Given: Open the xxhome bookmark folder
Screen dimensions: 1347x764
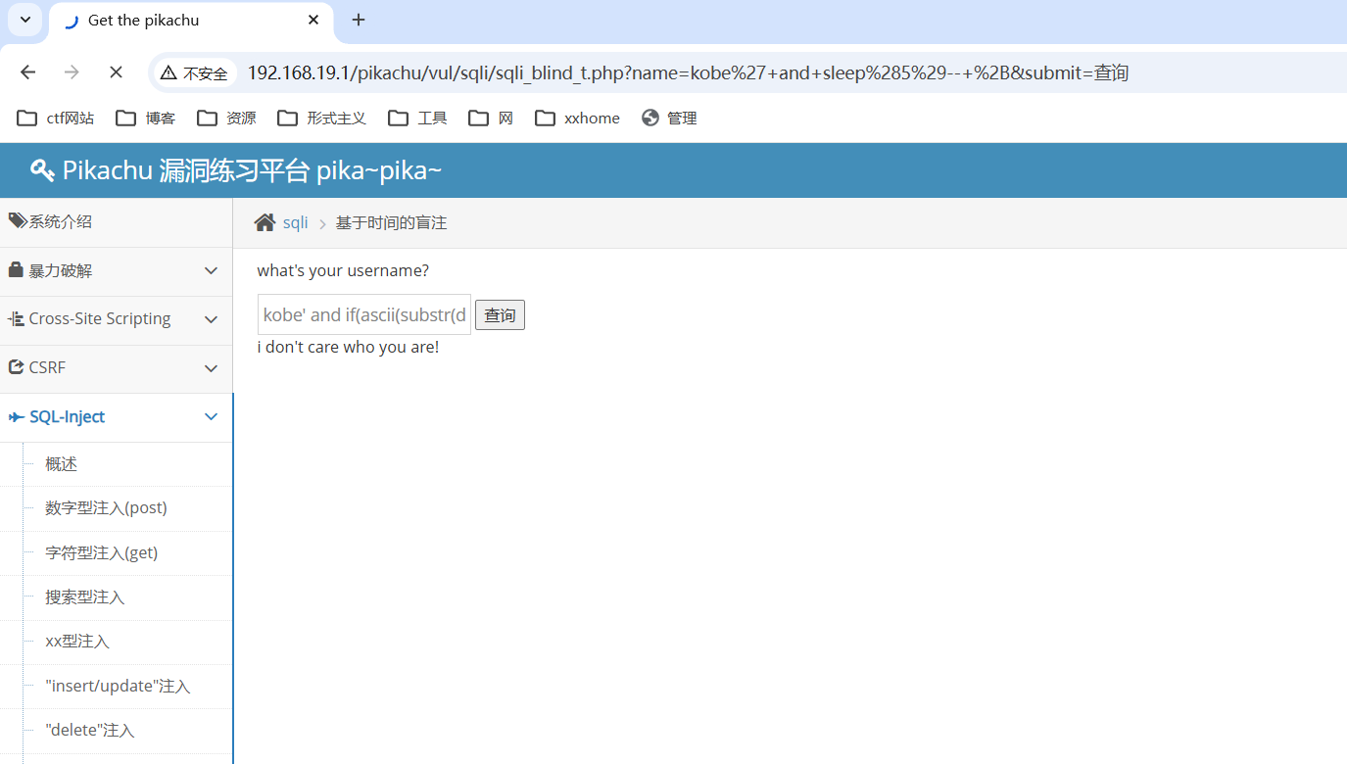Looking at the screenshot, I should (x=577, y=119).
